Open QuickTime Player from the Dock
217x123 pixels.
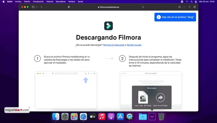130,116
